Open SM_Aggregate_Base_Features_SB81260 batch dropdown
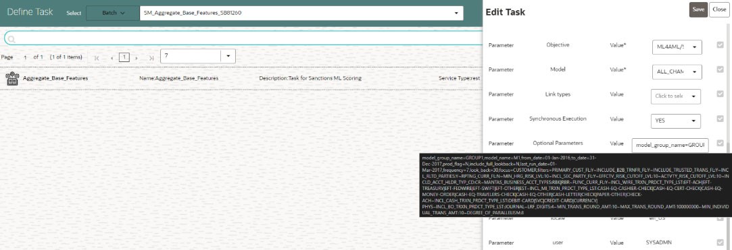The height and width of the screenshot is (250, 732). click(301, 13)
